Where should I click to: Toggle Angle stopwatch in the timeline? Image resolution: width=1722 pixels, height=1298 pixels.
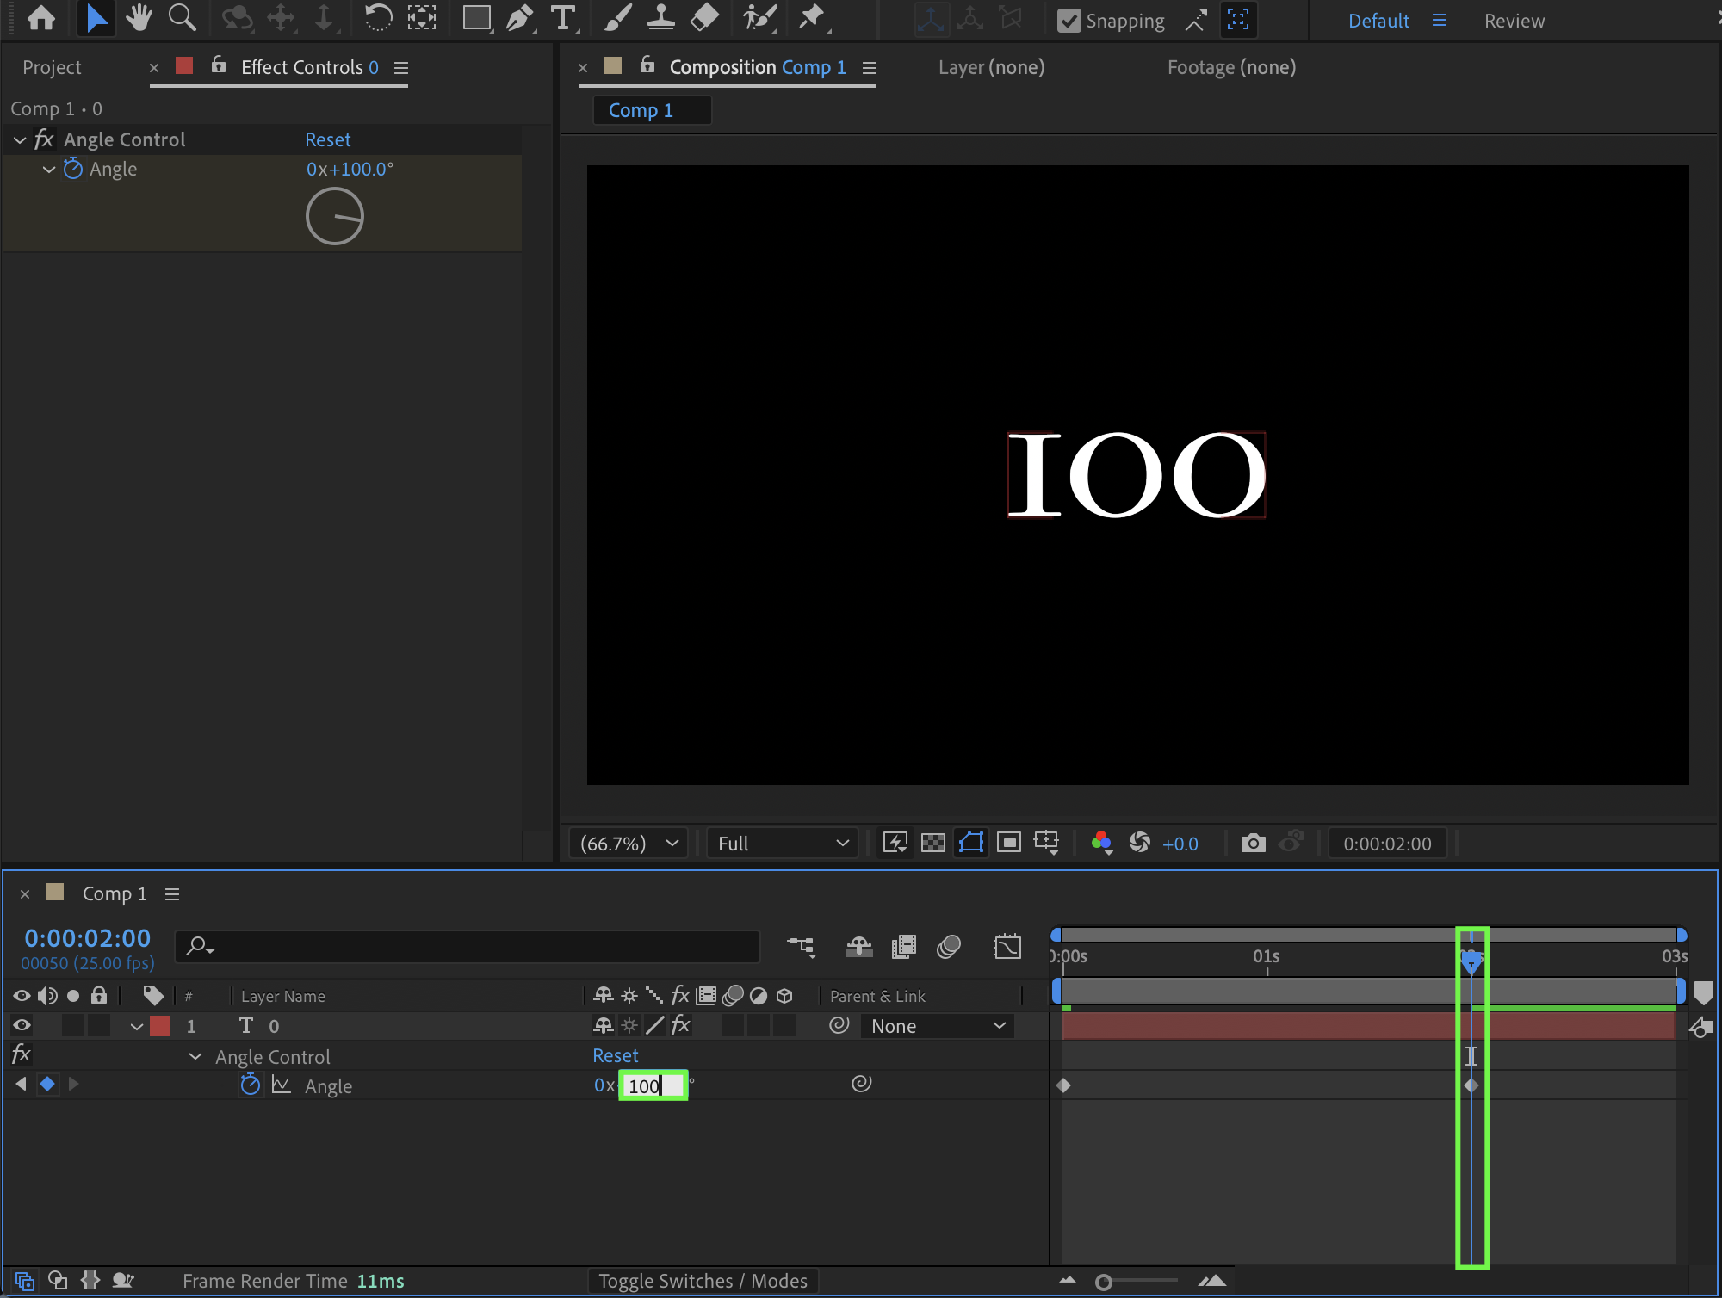251,1085
